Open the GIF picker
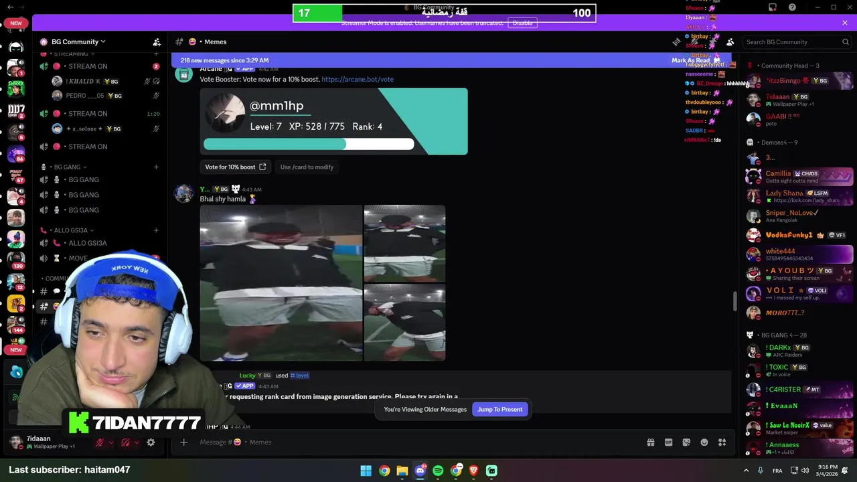The height and width of the screenshot is (482, 857). click(668, 442)
